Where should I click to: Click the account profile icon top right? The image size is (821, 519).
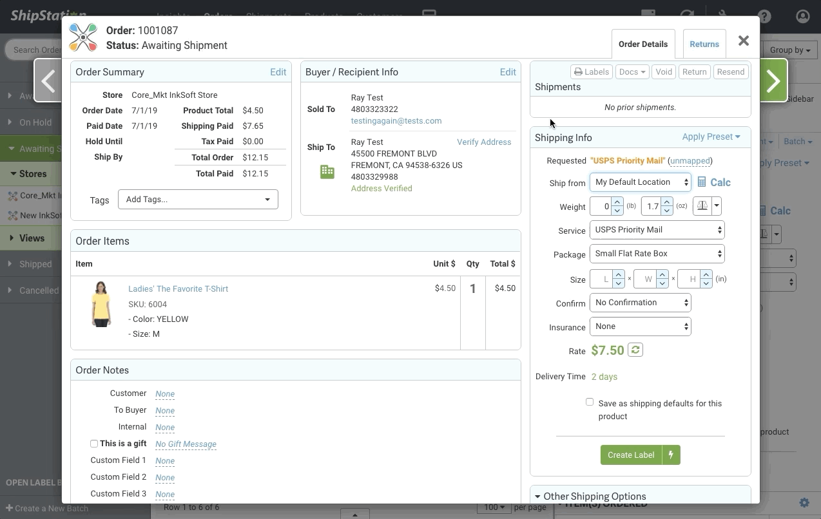803,16
